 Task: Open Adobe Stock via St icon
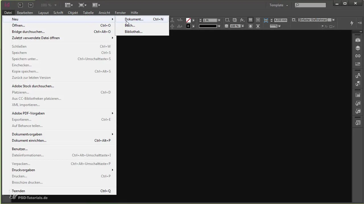coord(30,5)
